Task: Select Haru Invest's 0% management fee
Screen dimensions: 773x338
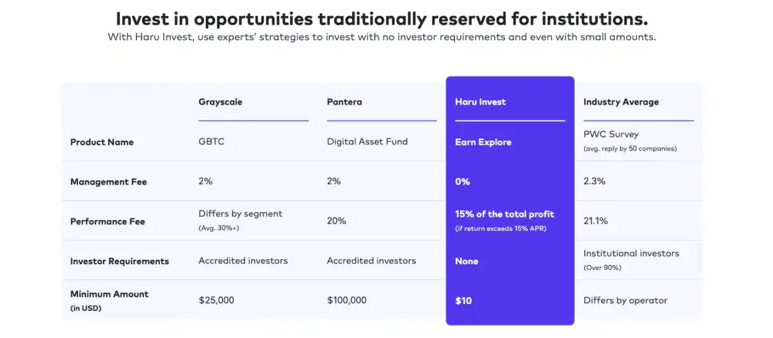Action: coord(463,182)
